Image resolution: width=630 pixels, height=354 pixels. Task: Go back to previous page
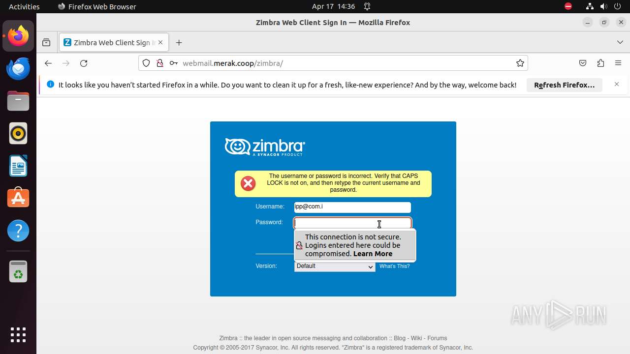[48, 63]
